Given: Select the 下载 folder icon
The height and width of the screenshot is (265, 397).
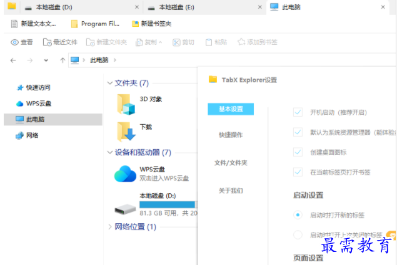Looking at the screenshot, I should point(126,132).
